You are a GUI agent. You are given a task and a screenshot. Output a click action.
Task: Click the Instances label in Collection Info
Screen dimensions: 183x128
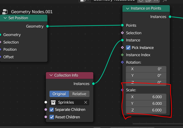82,84
